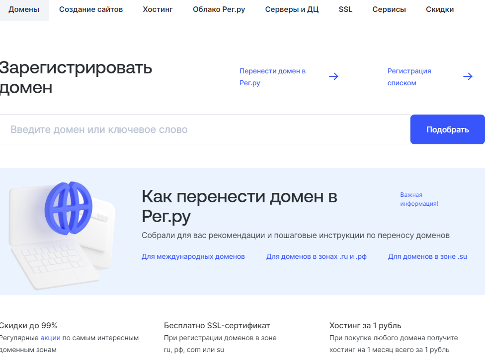Image resolution: width=485 pixels, height=358 pixels.
Task: Open Для доменов в зонах .ru и .рф link
Action: [x=317, y=256]
